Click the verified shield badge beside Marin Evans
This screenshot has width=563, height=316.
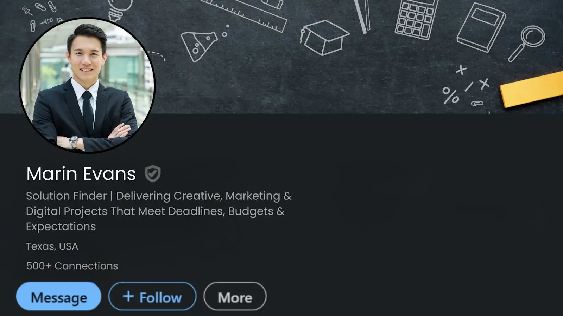153,174
